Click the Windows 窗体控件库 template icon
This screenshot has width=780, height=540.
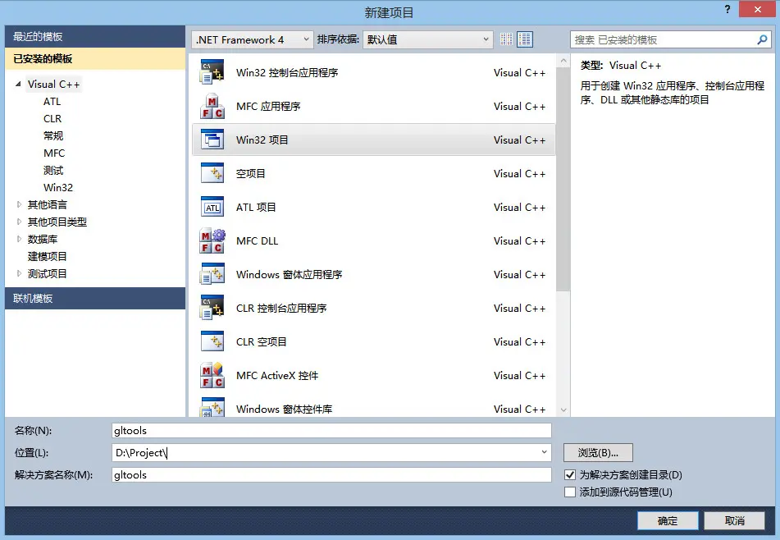pos(212,407)
